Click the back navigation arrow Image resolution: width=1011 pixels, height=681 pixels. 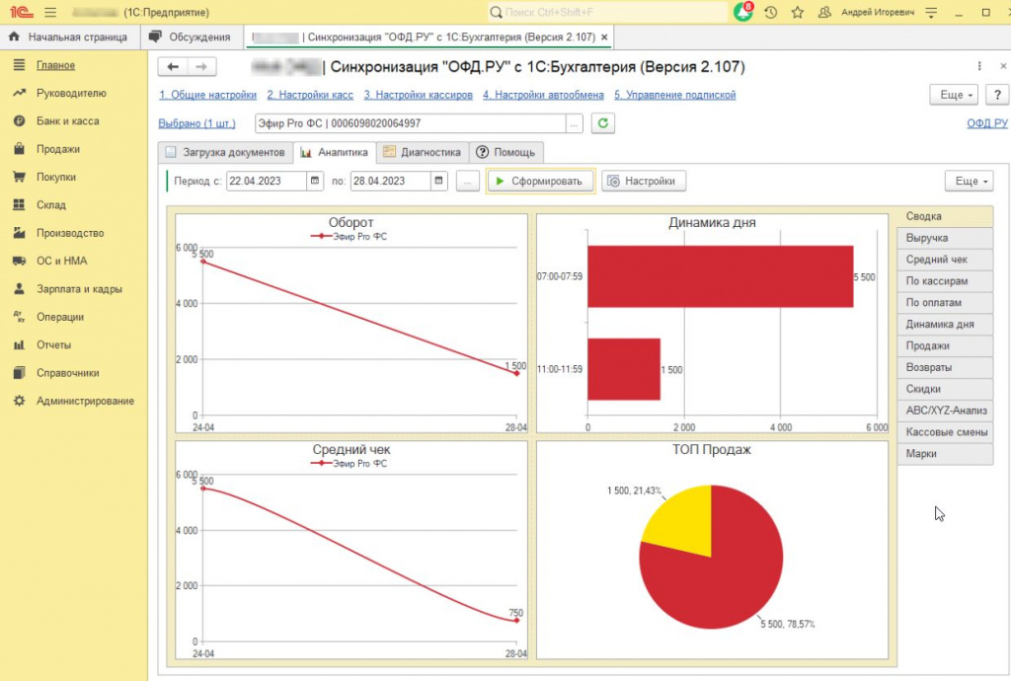(173, 66)
